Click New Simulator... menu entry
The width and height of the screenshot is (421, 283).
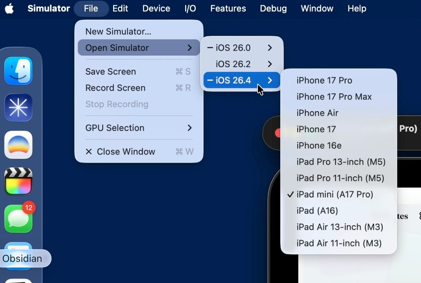pos(118,32)
